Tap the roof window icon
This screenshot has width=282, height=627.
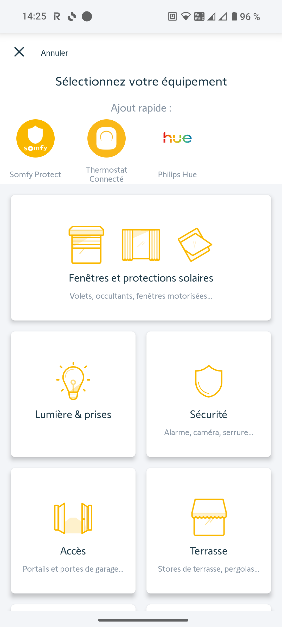coord(195,245)
